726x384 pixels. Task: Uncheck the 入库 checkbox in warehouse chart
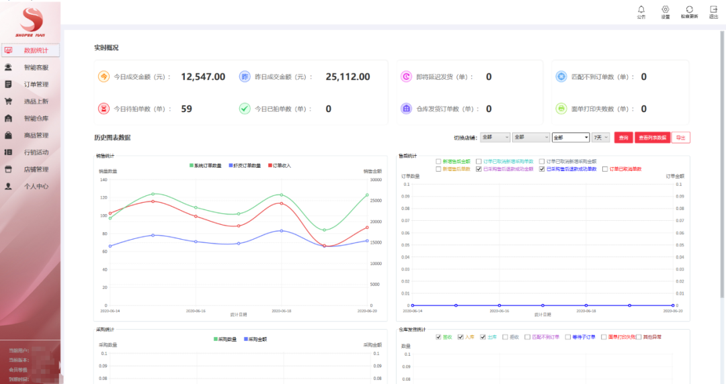tap(462, 336)
